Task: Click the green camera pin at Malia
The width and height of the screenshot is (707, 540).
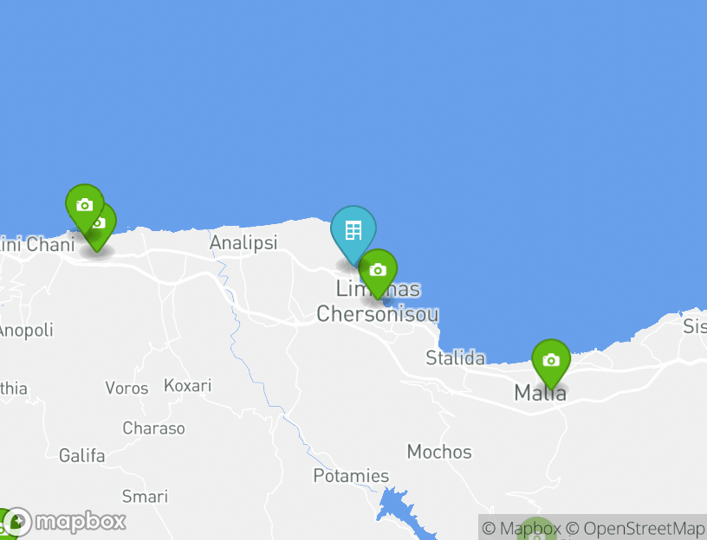Action: [x=551, y=361]
